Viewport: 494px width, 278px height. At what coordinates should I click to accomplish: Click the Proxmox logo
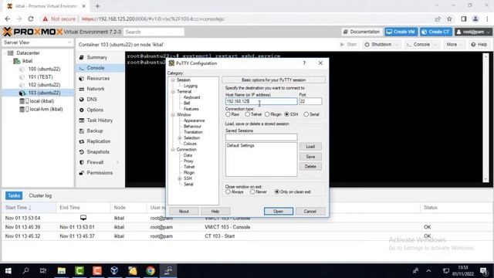pyautogui.click(x=32, y=32)
